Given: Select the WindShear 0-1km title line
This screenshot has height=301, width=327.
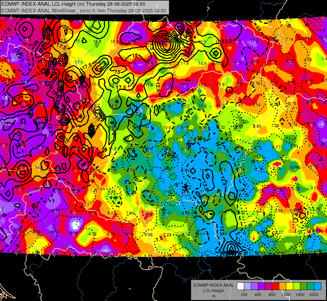Looking at the screenshot, I should tap(84, 11).
